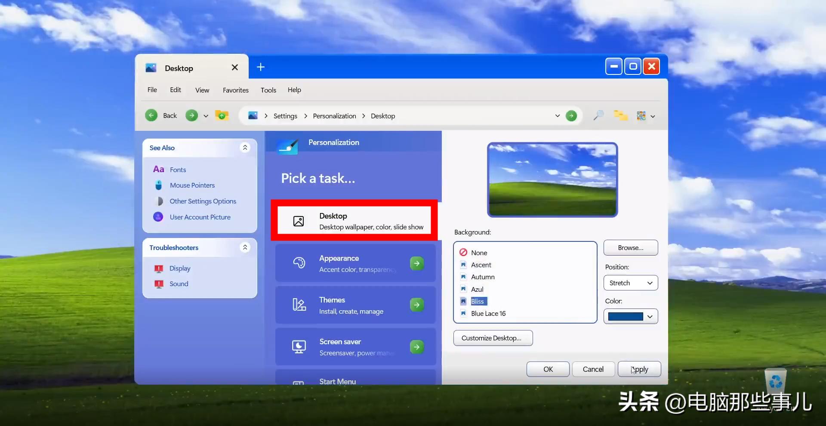826x426 pixels.
Task: Expand the forward navigation history chevron
Action: 206,116
